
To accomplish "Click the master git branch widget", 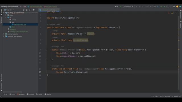I will click(x=175, y=97).
